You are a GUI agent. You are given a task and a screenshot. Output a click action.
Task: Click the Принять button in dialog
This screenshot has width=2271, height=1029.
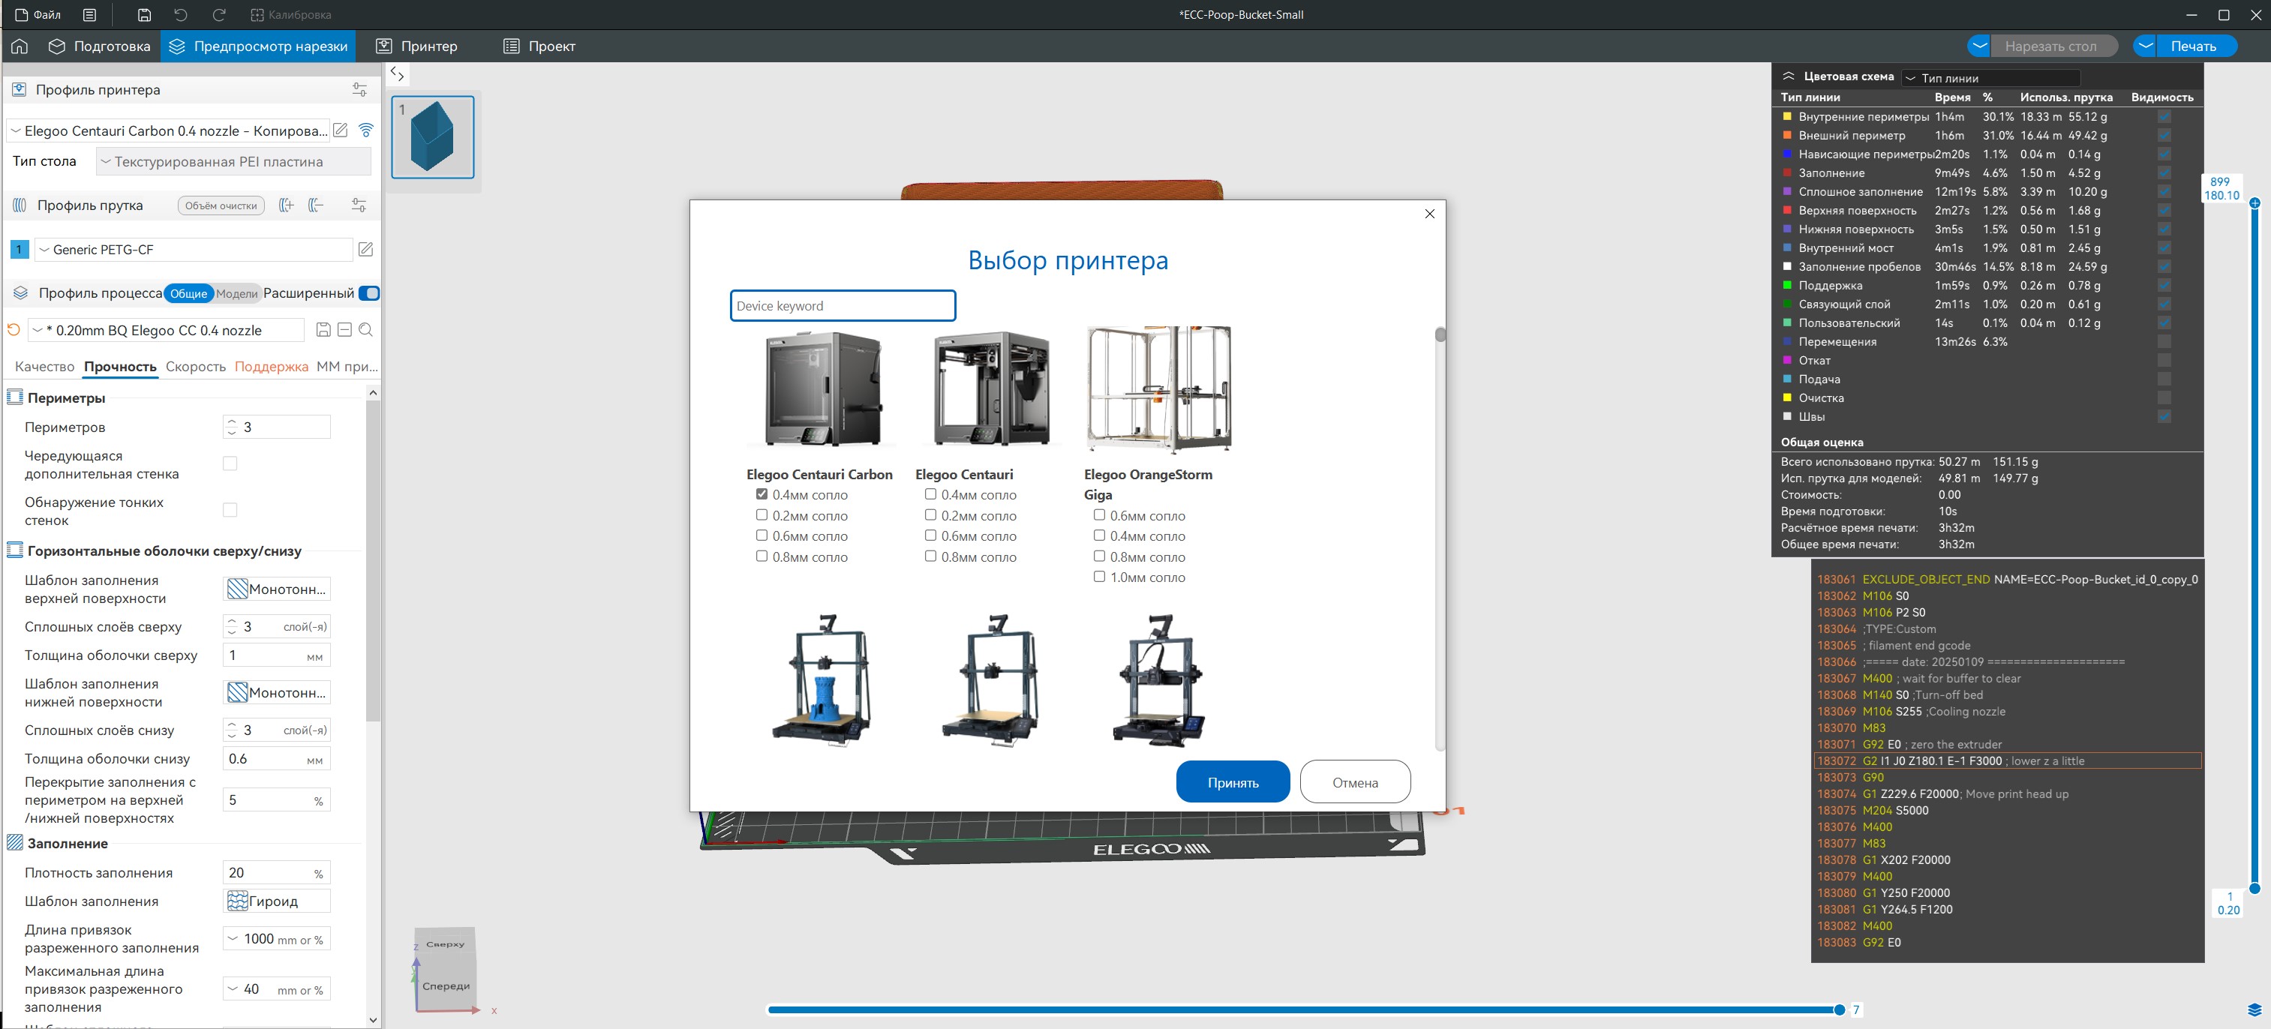(x=1232, y=782)
